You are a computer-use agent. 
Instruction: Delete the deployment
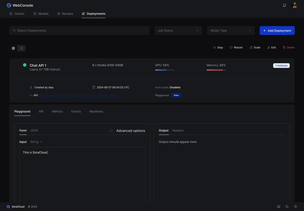(289, 47)
